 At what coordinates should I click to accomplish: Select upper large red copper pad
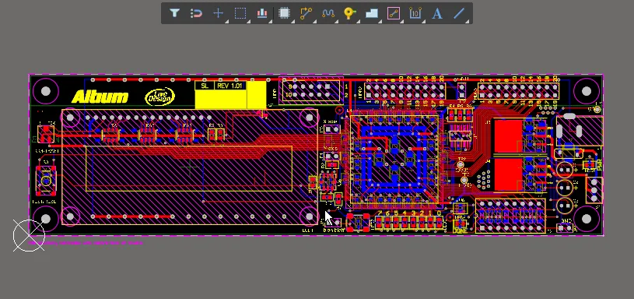pyautogui.click(x=508, y=135)
